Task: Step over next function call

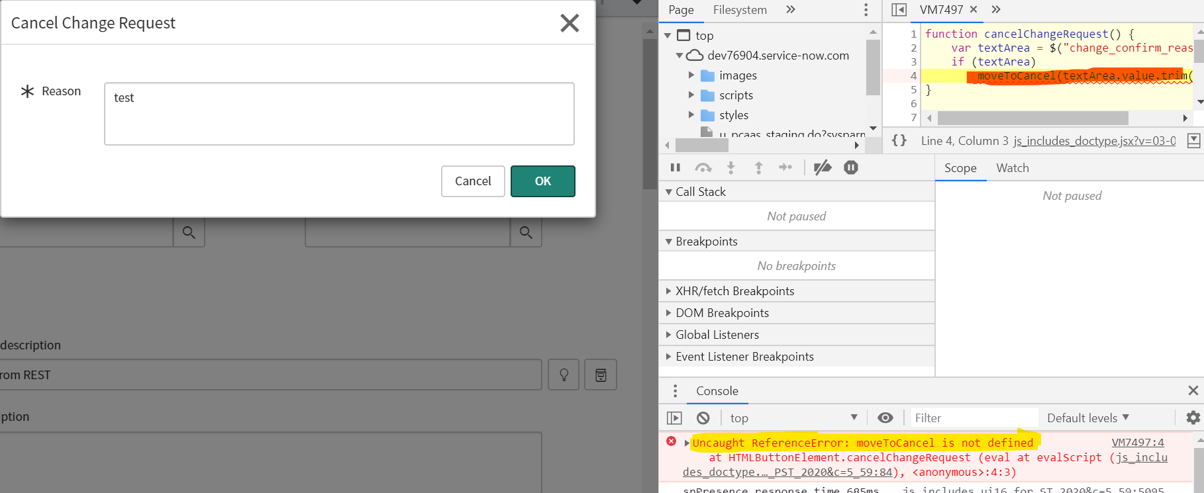Action: [x=703, y=167]
